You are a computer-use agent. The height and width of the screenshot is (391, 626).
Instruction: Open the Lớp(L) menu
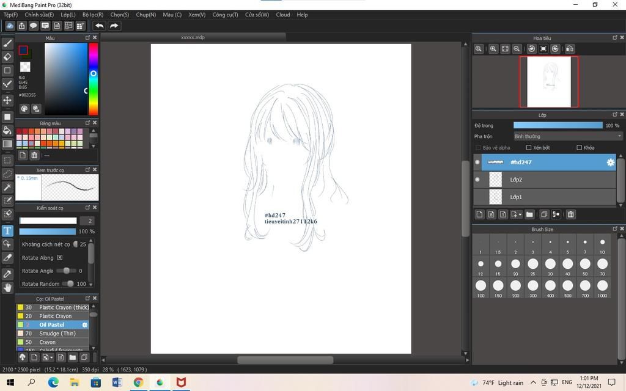click(x=68, y=15)
